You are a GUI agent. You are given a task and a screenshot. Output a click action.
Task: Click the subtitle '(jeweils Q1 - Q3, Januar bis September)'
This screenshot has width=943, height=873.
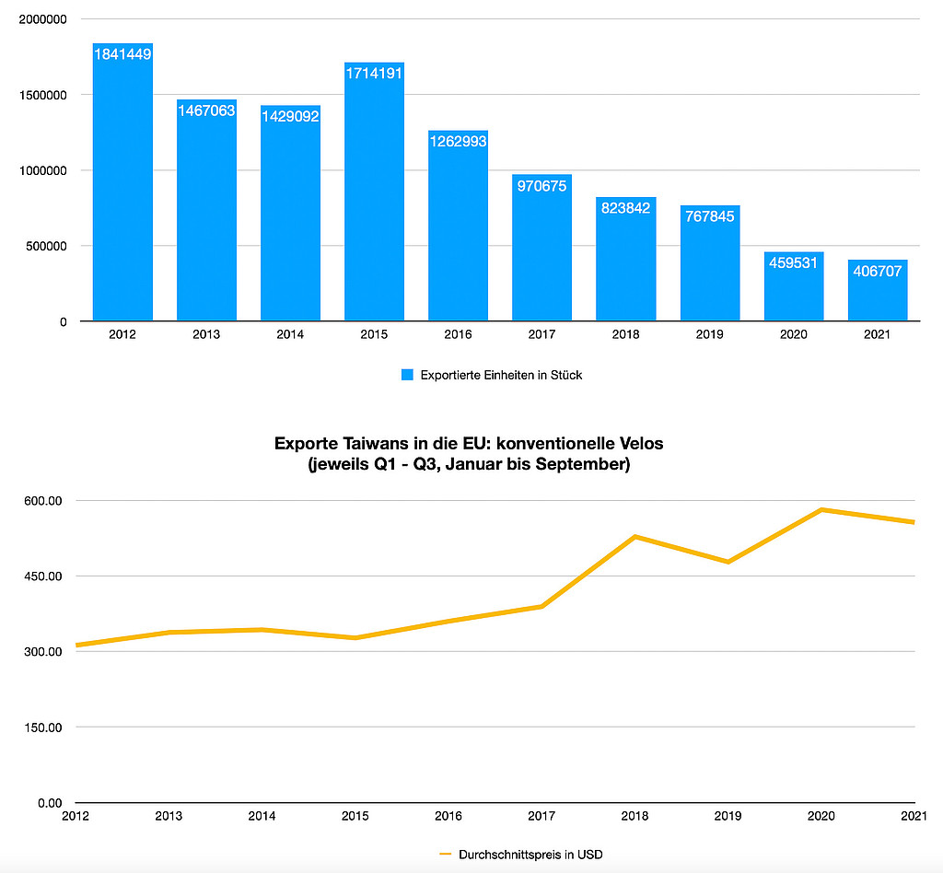[469, 465]
